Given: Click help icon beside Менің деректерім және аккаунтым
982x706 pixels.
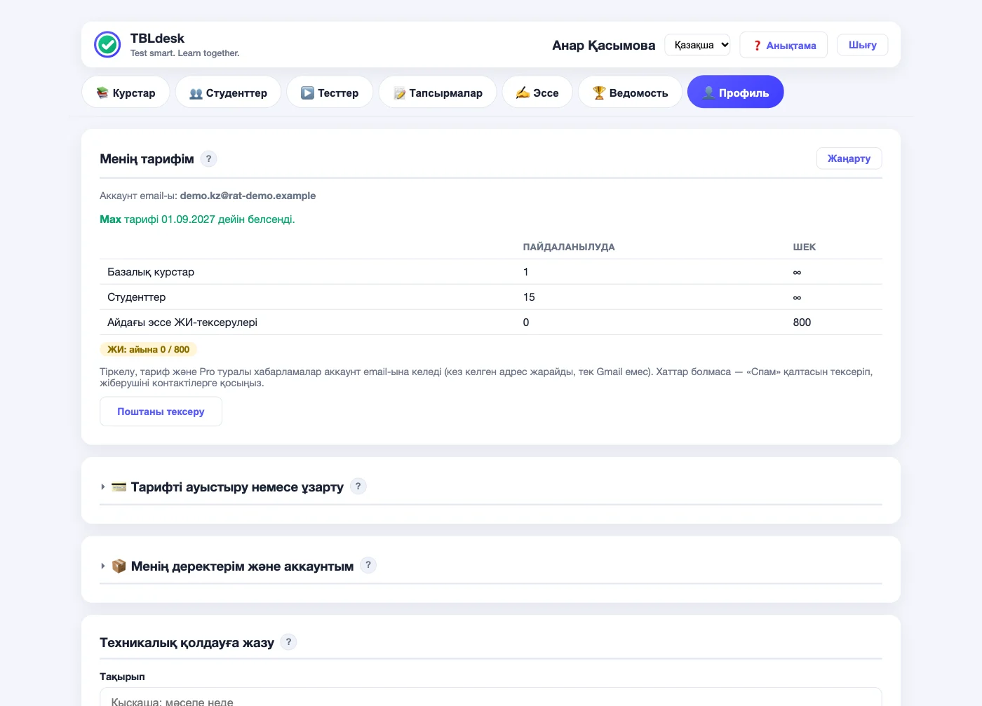Looking at the screenshot, I should 368,565.
